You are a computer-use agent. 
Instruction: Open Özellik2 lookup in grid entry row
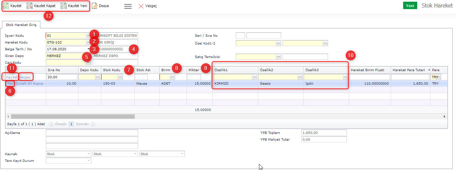(300, 77)
